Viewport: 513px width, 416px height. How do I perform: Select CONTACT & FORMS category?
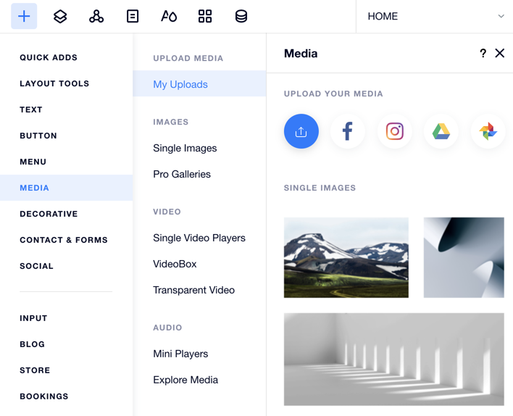click(64, 240)
